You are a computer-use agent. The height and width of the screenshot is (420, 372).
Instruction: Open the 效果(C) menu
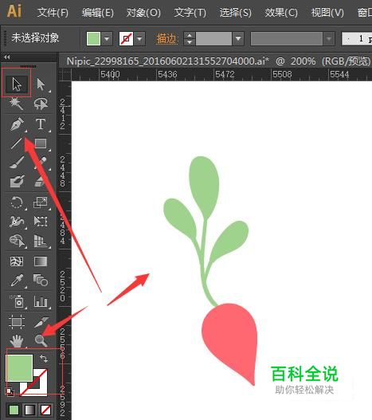pos(281,13)
